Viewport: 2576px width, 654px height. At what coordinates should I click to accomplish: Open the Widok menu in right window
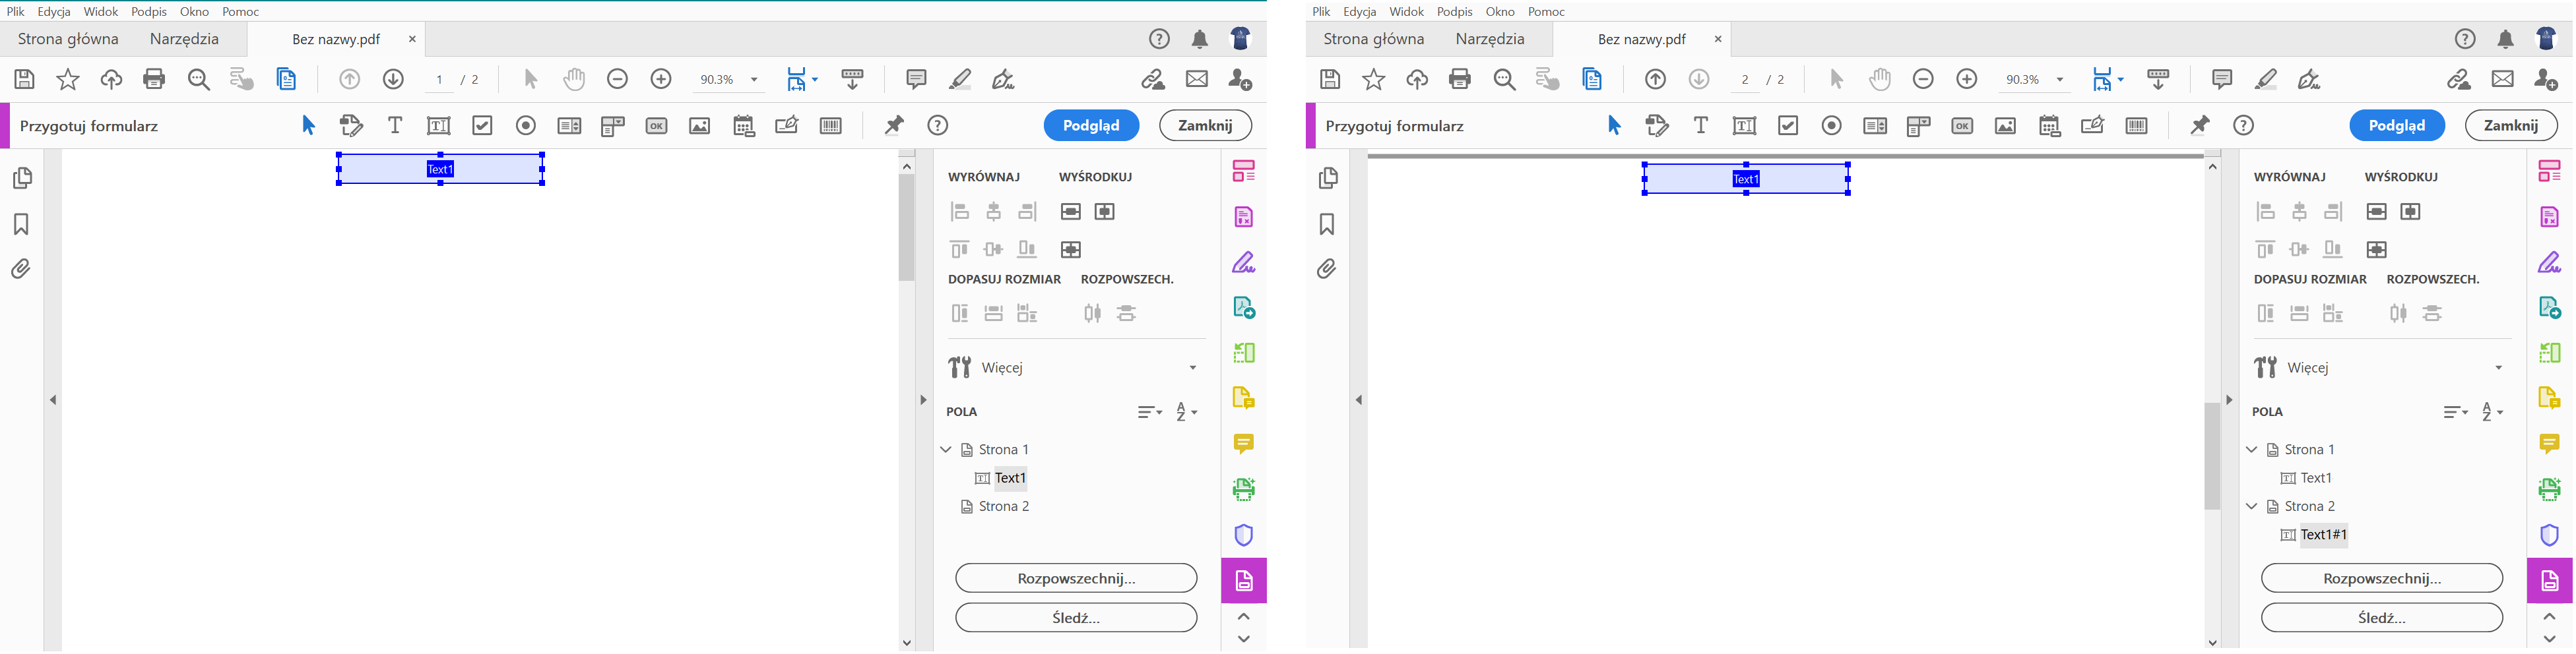tap(1406, 12)
